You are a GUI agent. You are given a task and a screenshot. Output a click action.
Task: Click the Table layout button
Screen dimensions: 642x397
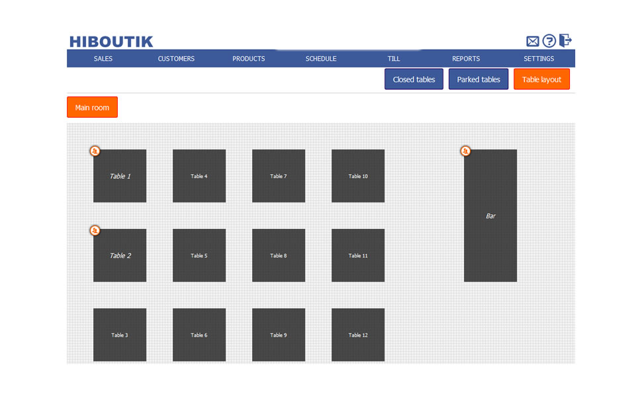pos(541,79)
